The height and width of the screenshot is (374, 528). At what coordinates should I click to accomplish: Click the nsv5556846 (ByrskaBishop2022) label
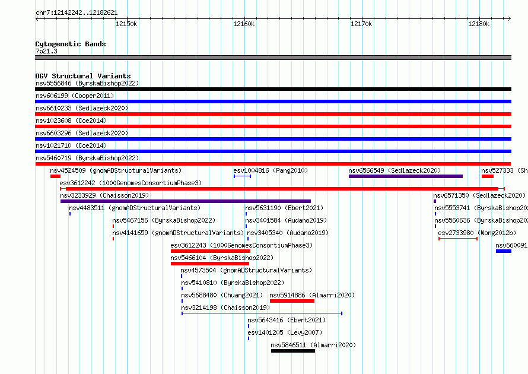click(x=87, y=83)
